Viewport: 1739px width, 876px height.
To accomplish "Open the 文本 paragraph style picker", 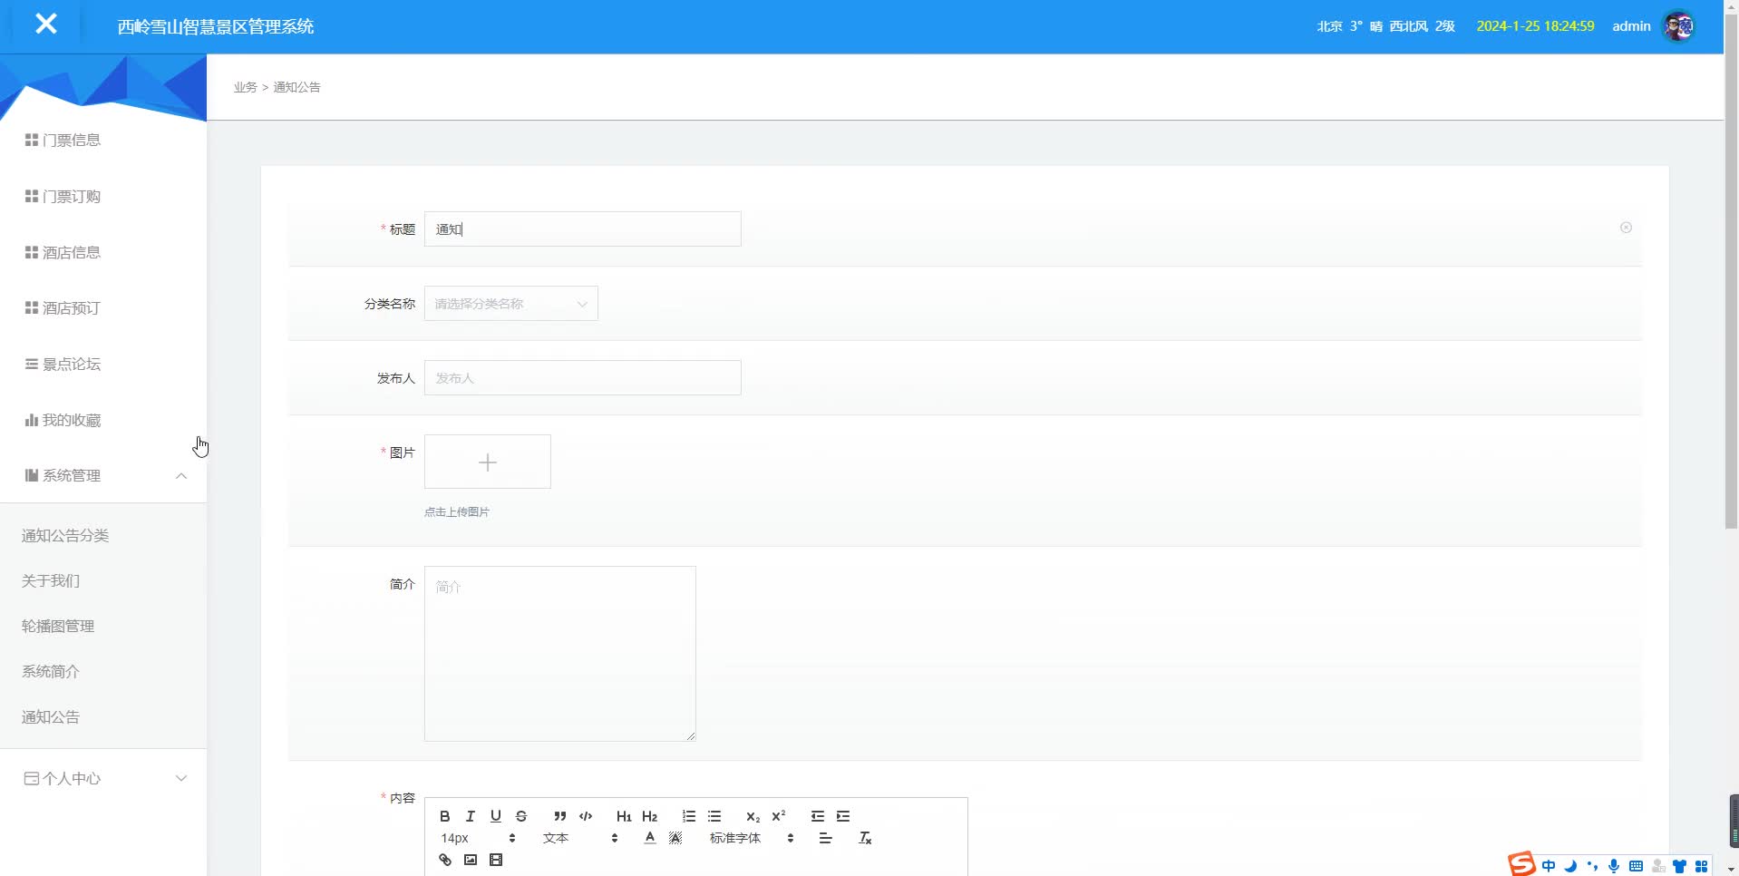I will [580, 838].
